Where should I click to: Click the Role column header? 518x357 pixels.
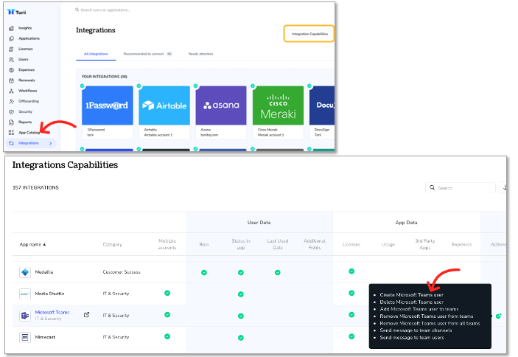[x=204, y=245]
